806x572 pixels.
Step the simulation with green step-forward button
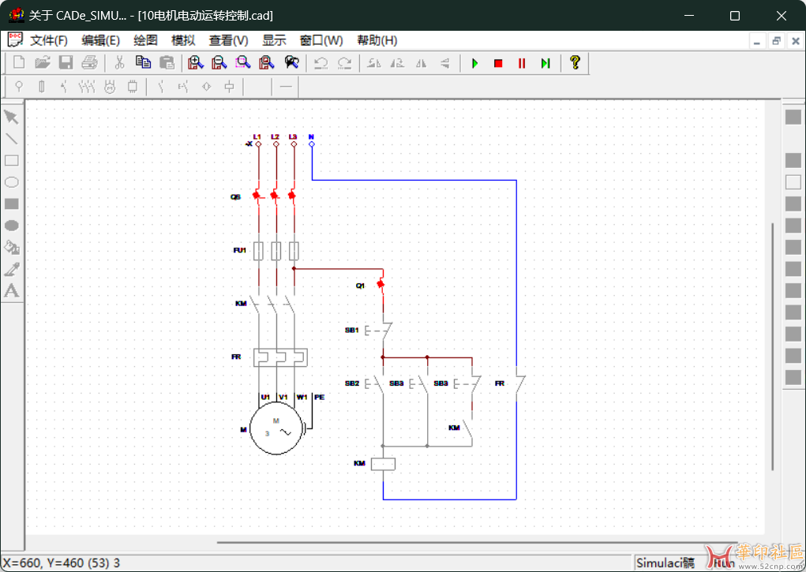click(545, 62)
